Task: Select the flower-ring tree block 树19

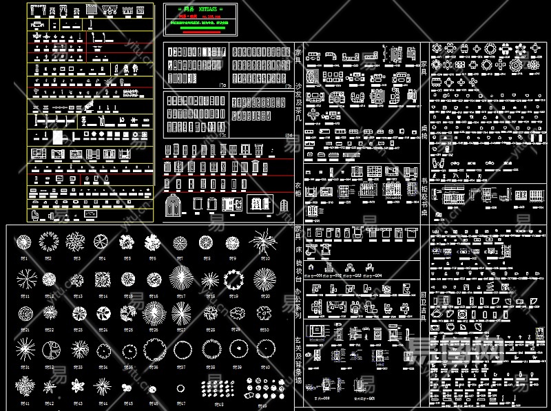Action: coord(233,280)
